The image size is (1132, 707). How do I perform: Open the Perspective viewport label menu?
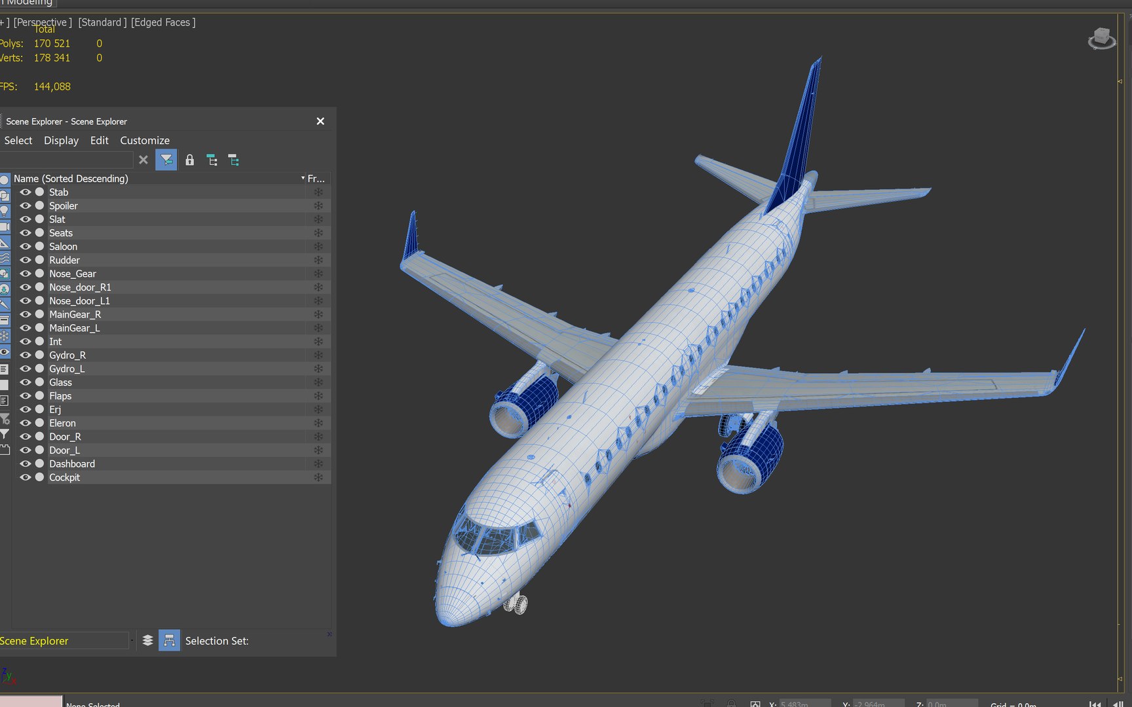(43, 22)
